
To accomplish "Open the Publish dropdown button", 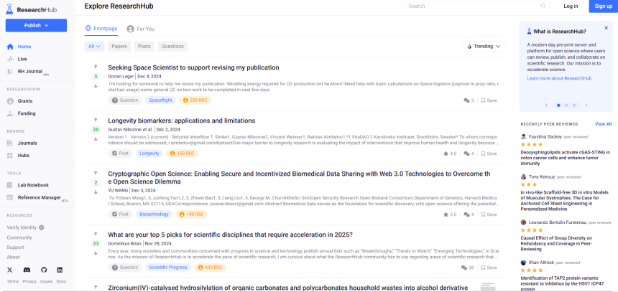I will [x=36, y=25].
